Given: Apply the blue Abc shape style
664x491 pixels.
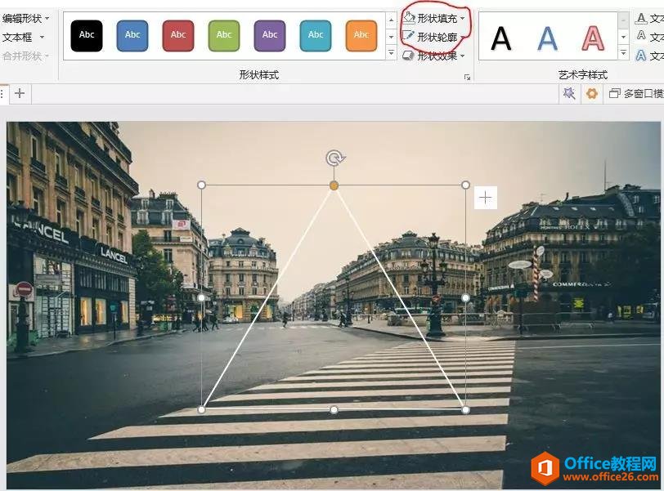Looking at the screenshot, I should click(x=132, y=35).
